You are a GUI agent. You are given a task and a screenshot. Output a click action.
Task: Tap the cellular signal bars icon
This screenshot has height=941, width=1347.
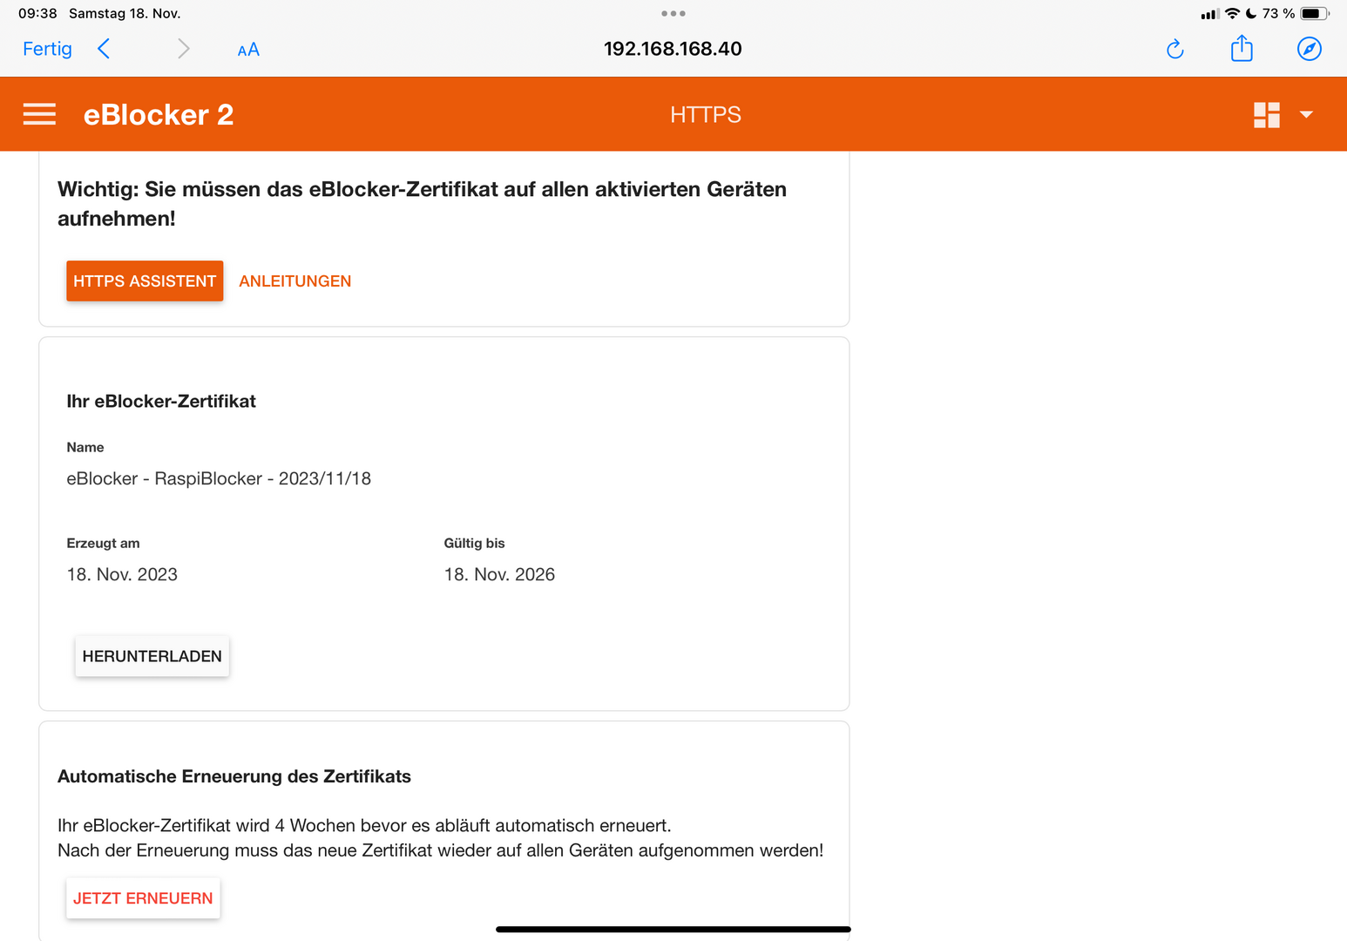pyautogui.click(x=1209, y=14)
